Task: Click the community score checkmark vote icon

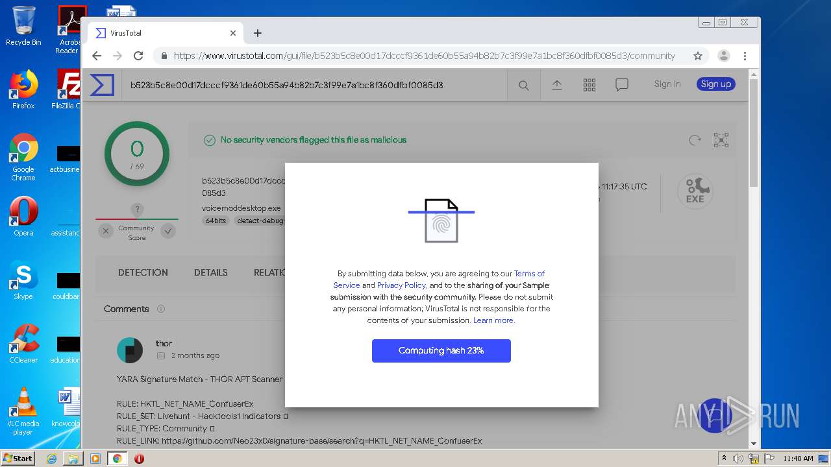Action: tap(168, 231)
